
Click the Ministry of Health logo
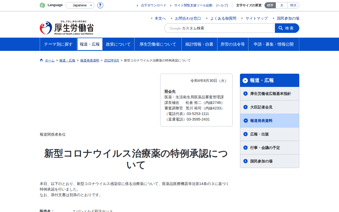coord(67,28)
